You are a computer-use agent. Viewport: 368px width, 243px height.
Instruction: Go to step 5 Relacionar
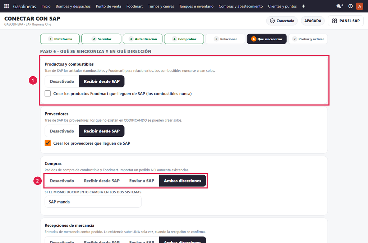pos(225,39)
